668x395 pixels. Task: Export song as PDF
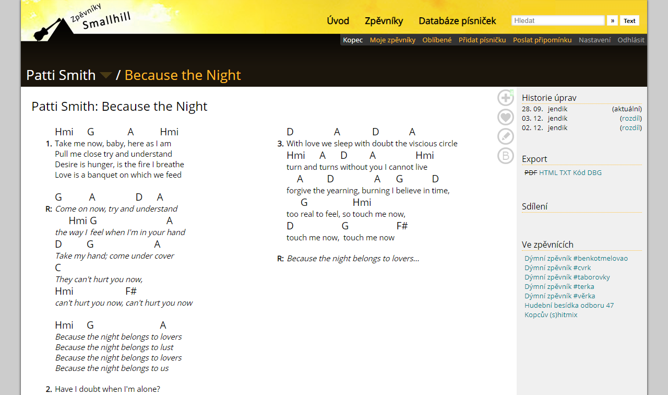click(x=530, y=172)
